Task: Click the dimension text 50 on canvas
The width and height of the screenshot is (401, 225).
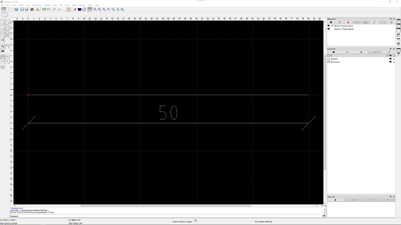Action: point(169,113)
